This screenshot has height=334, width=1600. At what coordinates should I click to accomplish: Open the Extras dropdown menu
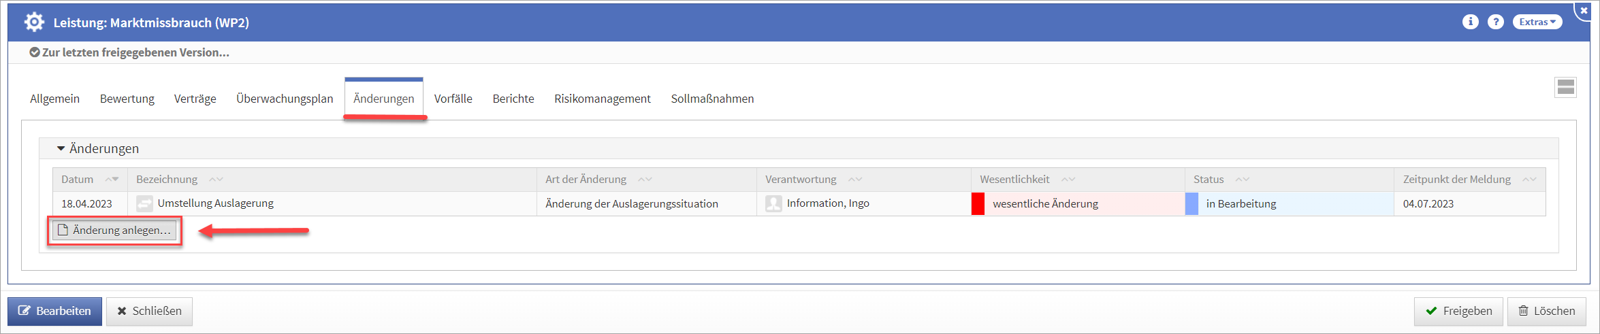[x=1537, y=22]
